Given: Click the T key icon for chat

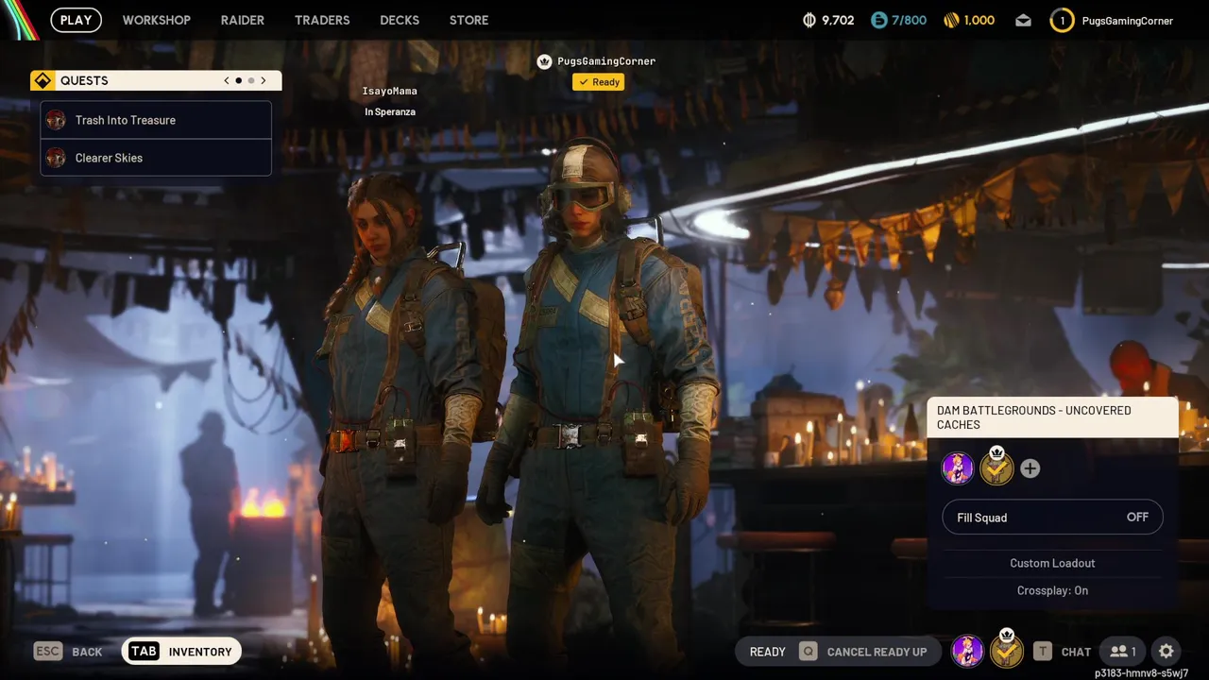Looking at the screenshot, I should (1043, 652).
